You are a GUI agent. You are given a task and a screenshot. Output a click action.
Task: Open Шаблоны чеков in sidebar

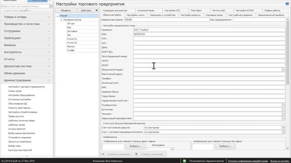point(16,125)
